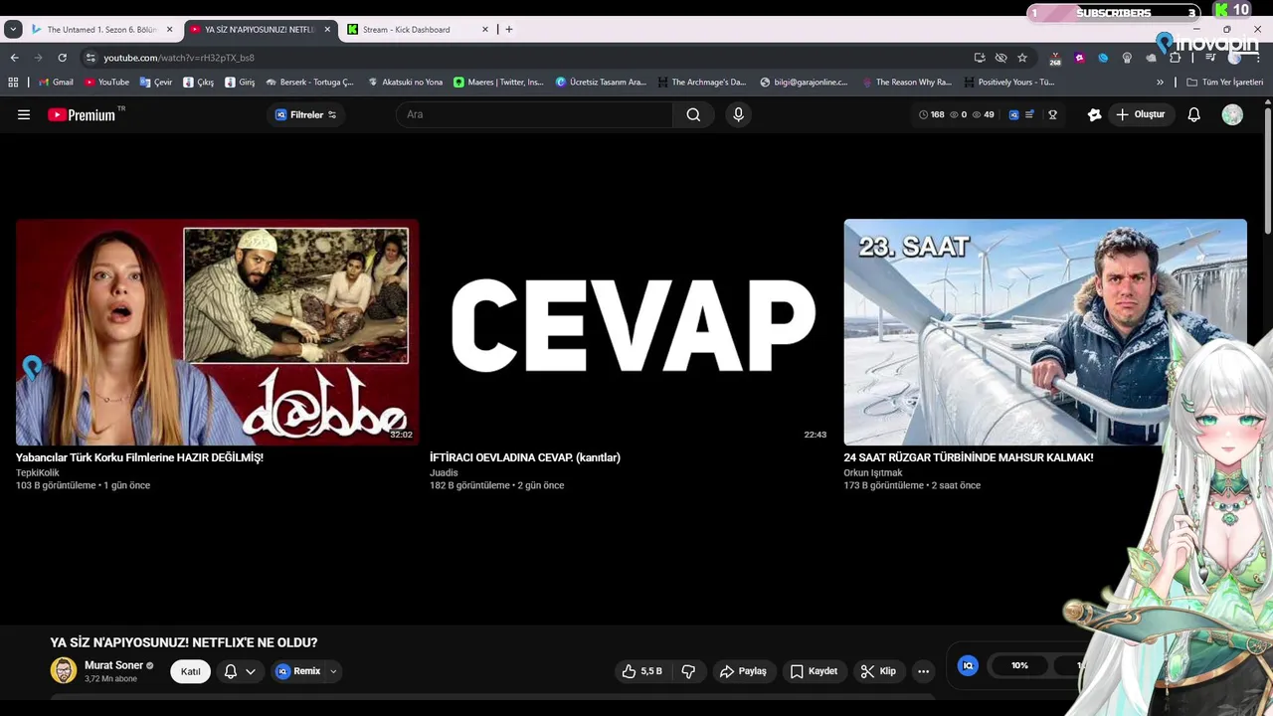The width and height of the screenshot is (1273, 716).
Task: Open Tüm Yer İşaretleri folder
Action: pyautogui.click(x=1224, y=83)
